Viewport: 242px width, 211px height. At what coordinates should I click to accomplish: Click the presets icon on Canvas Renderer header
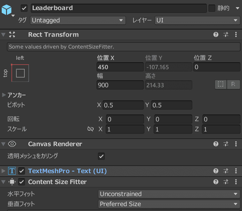pyautogui.click(x=226, y=144)
